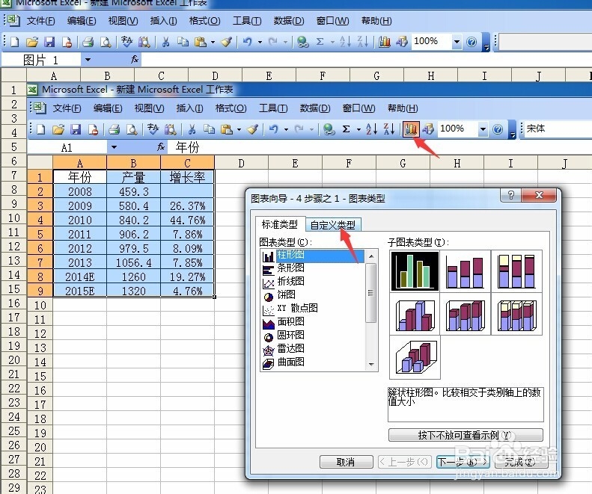
Task: Click the Open folder icon in outer window toolbar
Action: coord(32,42)
